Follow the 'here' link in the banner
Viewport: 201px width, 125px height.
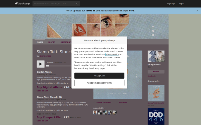(x=131, y=11)
